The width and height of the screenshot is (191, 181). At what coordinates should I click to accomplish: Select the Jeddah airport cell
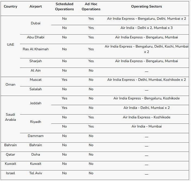pos(35,103)
